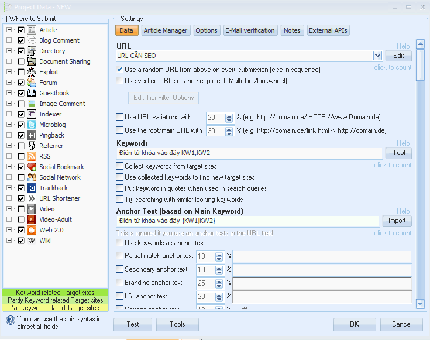Image resolution: width=430 pixels, height=340 pixels.
Task: Click the Test button
Action: 133,324
